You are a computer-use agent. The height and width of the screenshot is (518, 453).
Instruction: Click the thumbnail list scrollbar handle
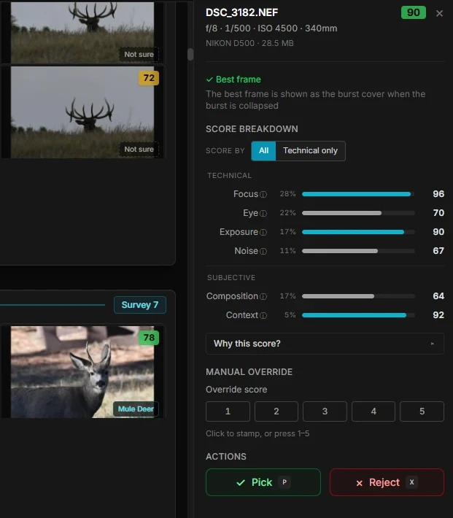click(x=190, y=54)
